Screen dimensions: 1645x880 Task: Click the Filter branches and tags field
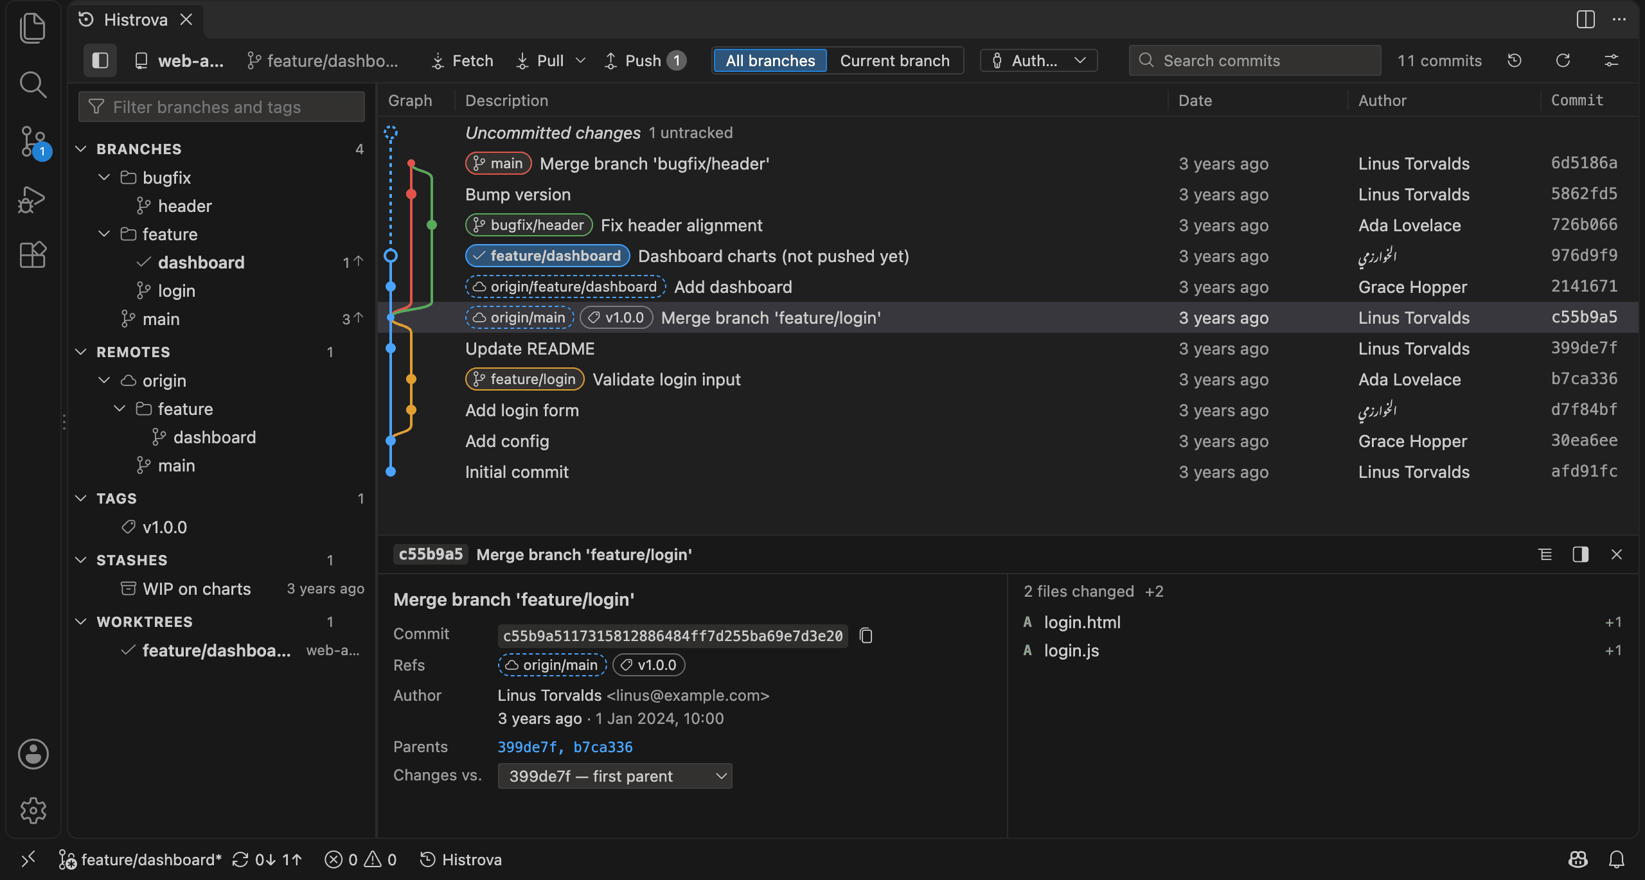pos(222,107)
